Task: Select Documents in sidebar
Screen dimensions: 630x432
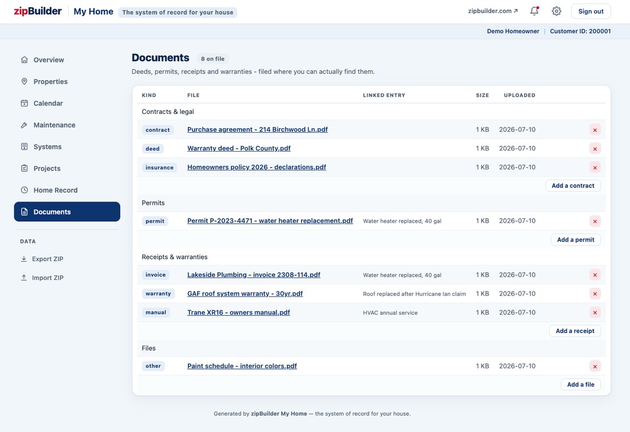Action: click(67, 212)
